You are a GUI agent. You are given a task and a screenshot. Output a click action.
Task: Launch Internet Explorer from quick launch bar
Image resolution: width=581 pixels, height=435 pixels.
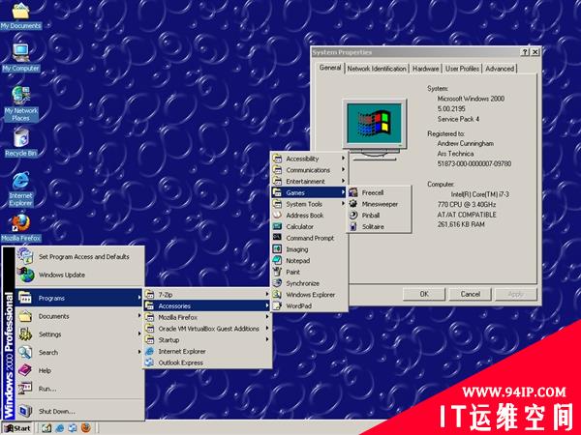(x=59, y=428)
